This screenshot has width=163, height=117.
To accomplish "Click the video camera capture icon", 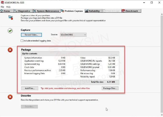I will (11, 17).
